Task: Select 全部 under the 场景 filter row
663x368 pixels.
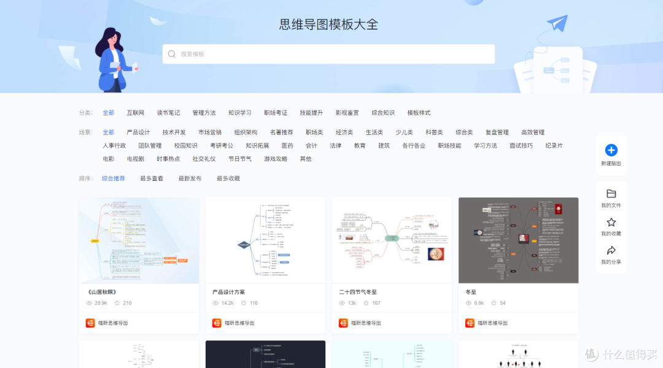Action: pos(108,132)
